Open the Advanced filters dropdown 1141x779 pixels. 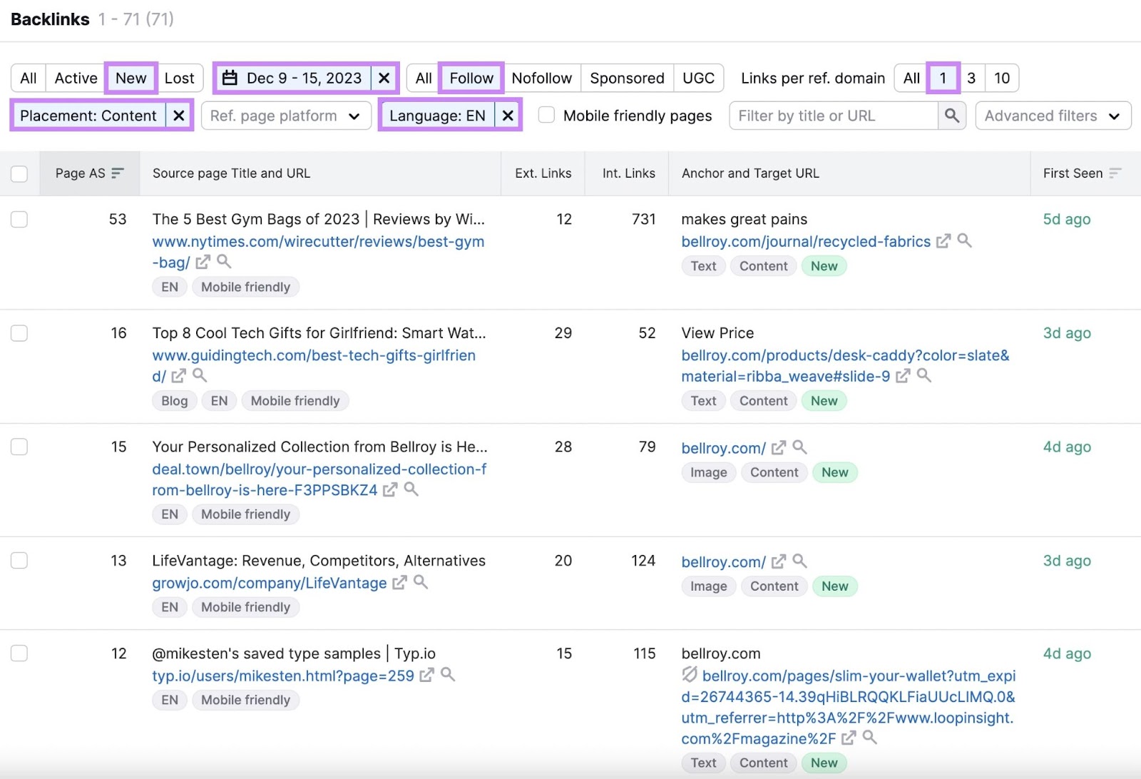[x=1053, y=116]
